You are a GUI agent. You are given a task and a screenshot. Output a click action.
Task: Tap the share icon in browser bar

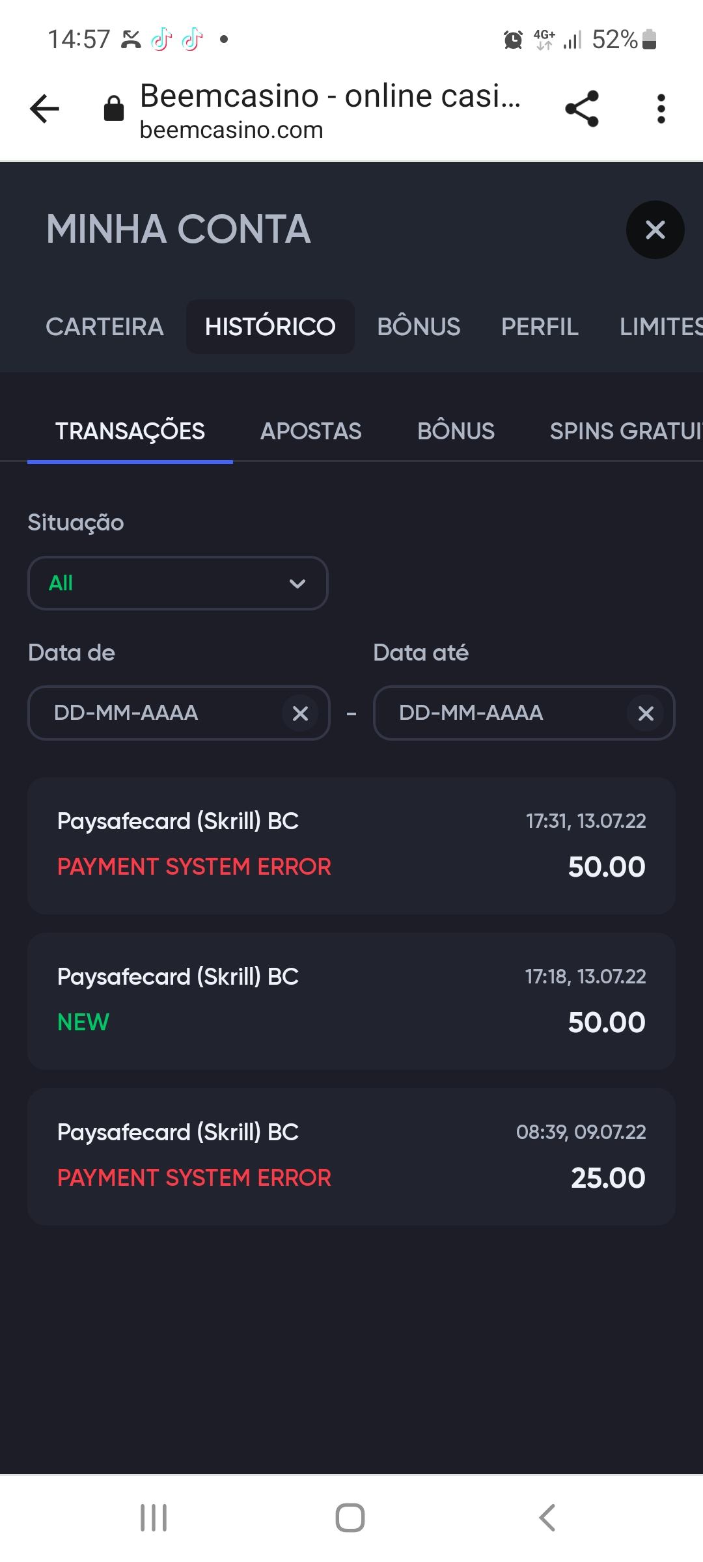point(582,109)
